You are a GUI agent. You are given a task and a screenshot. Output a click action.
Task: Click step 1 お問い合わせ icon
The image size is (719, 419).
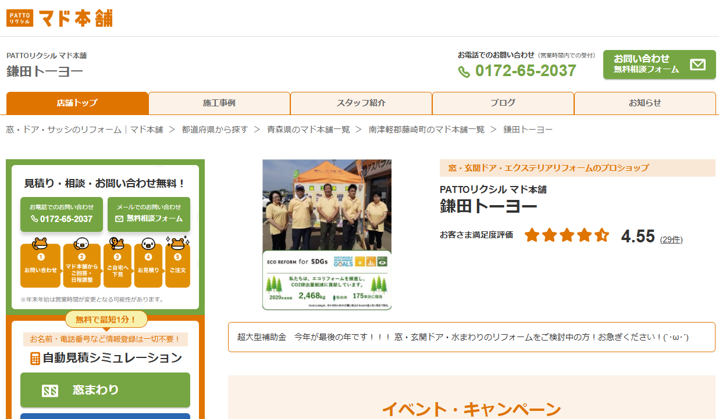click(x=41, y=262)
